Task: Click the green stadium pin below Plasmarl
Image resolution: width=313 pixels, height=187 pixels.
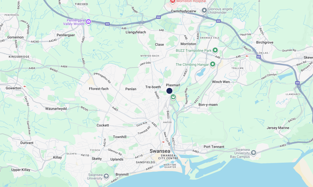Action: tap(173, 97)
